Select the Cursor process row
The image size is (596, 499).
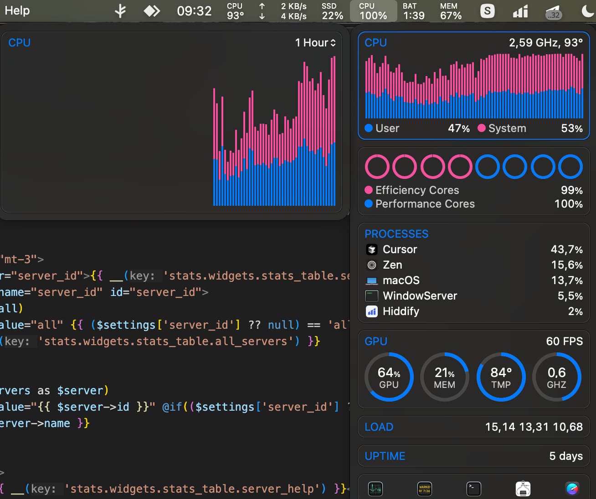coord(473,249)
